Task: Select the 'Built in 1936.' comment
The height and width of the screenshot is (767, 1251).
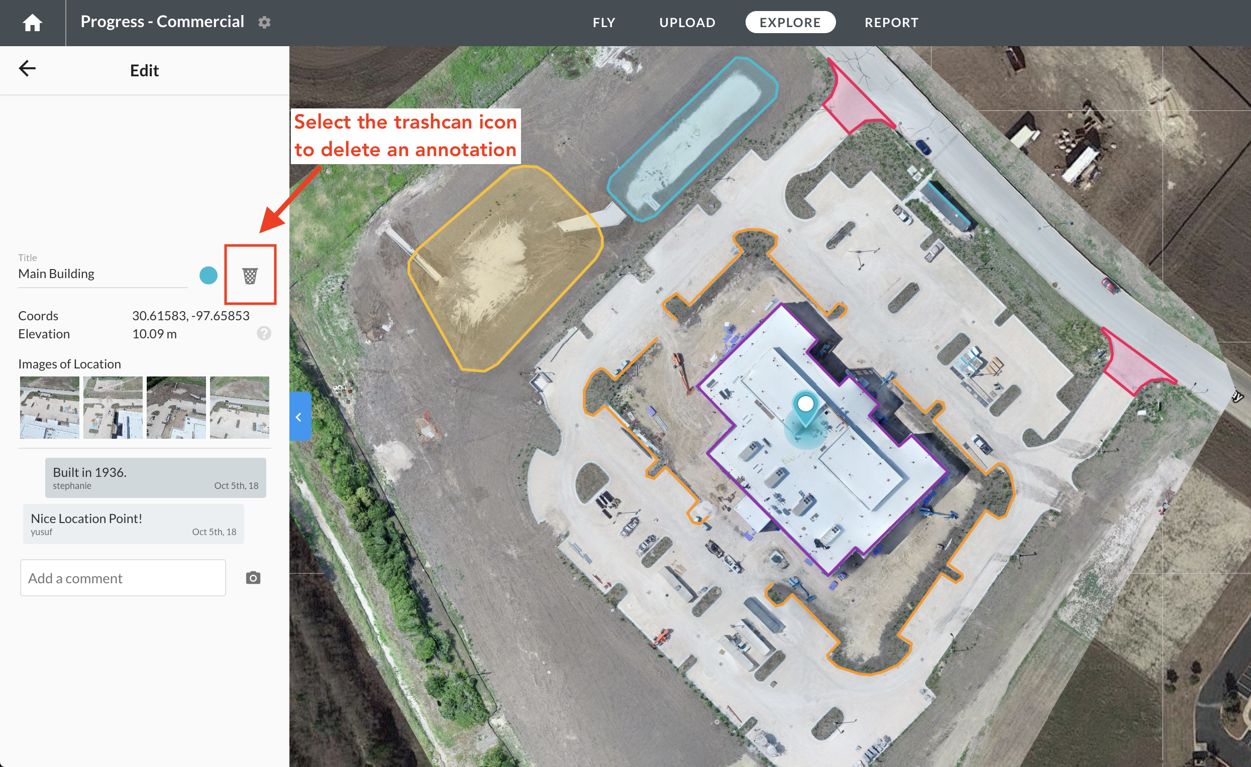Action: (155, 477)
